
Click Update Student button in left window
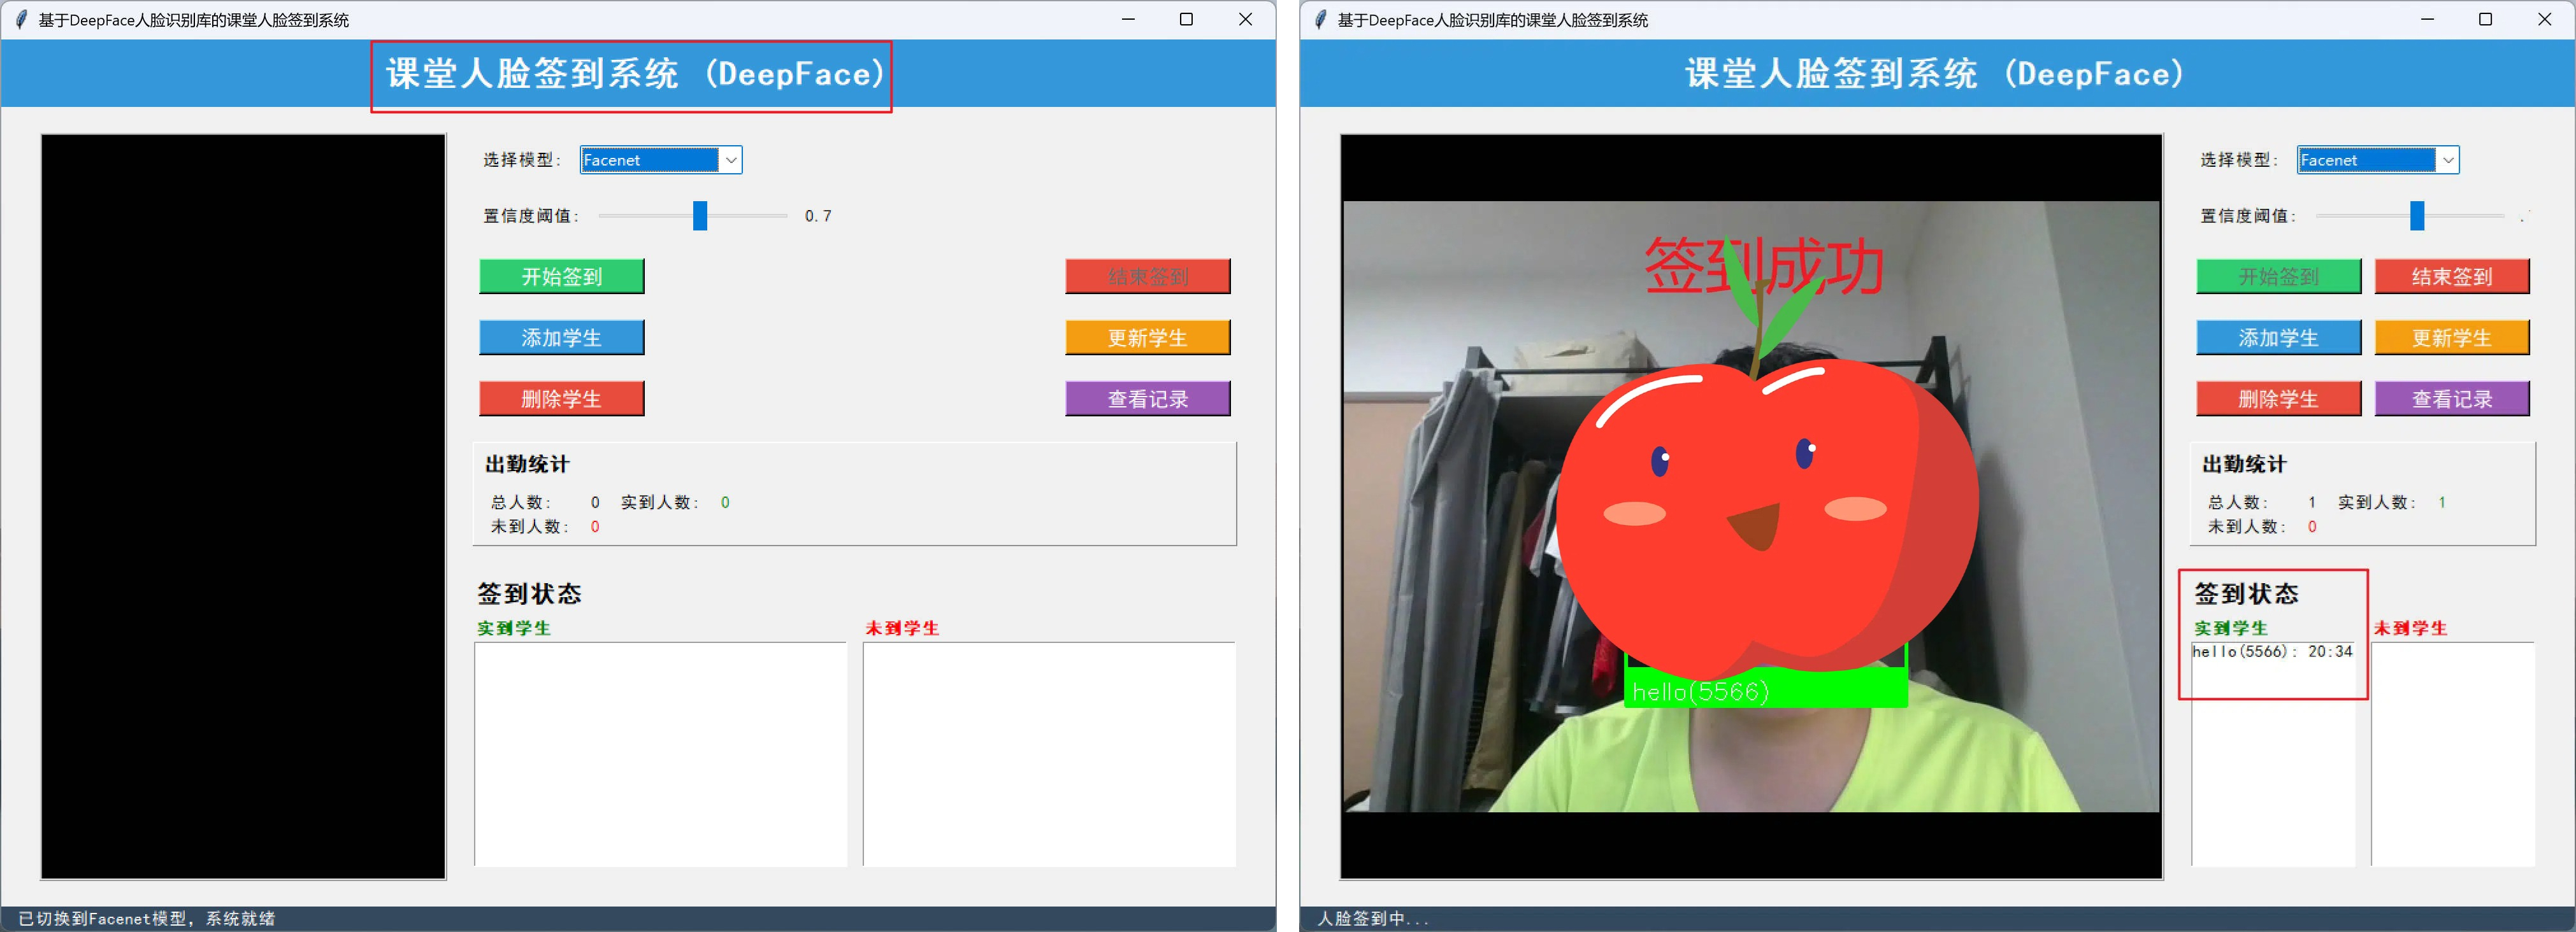(1147, 337)
